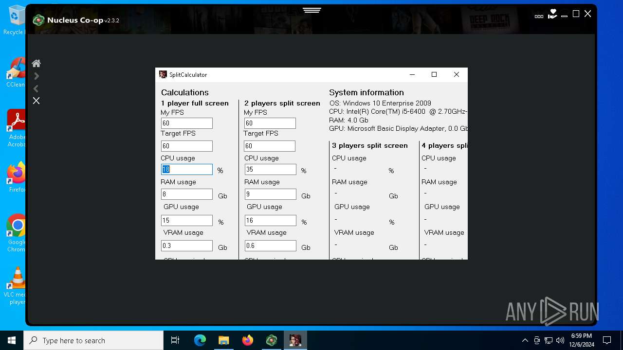Click 1 player RAM usage field
Image resolution: width=623 pixels, height=350 pixels.
point(187,194)
